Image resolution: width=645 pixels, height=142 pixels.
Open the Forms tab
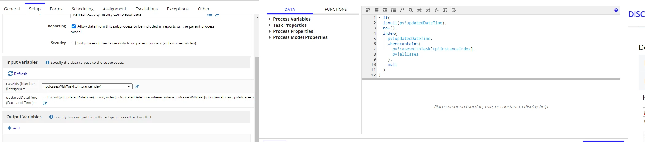56,9
